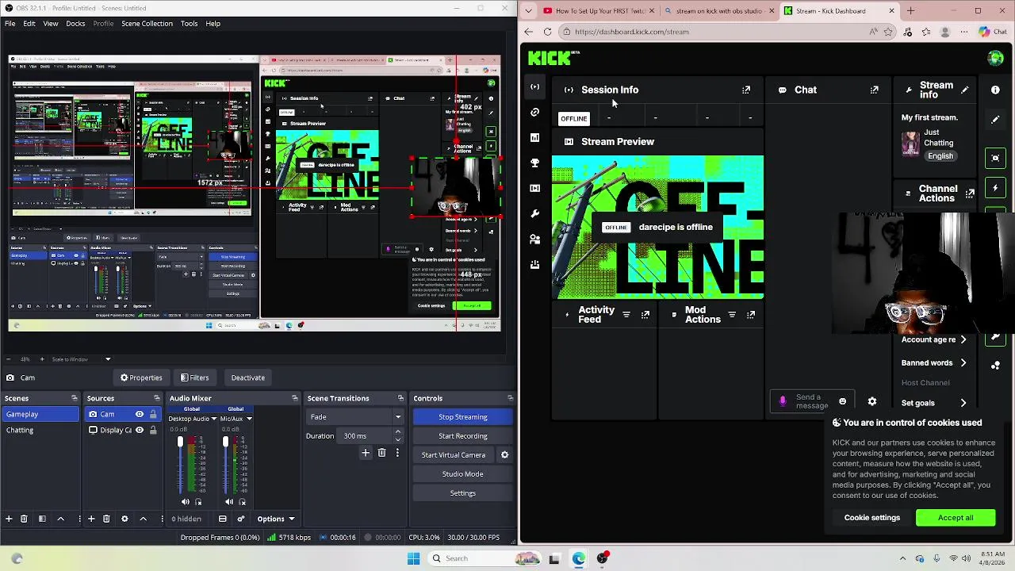Screen dimensions: 1015x571
Task: Open OBS Tools menu
Action: click(189, 23)
